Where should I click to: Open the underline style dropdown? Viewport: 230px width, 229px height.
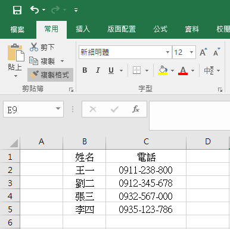point(121,70)
